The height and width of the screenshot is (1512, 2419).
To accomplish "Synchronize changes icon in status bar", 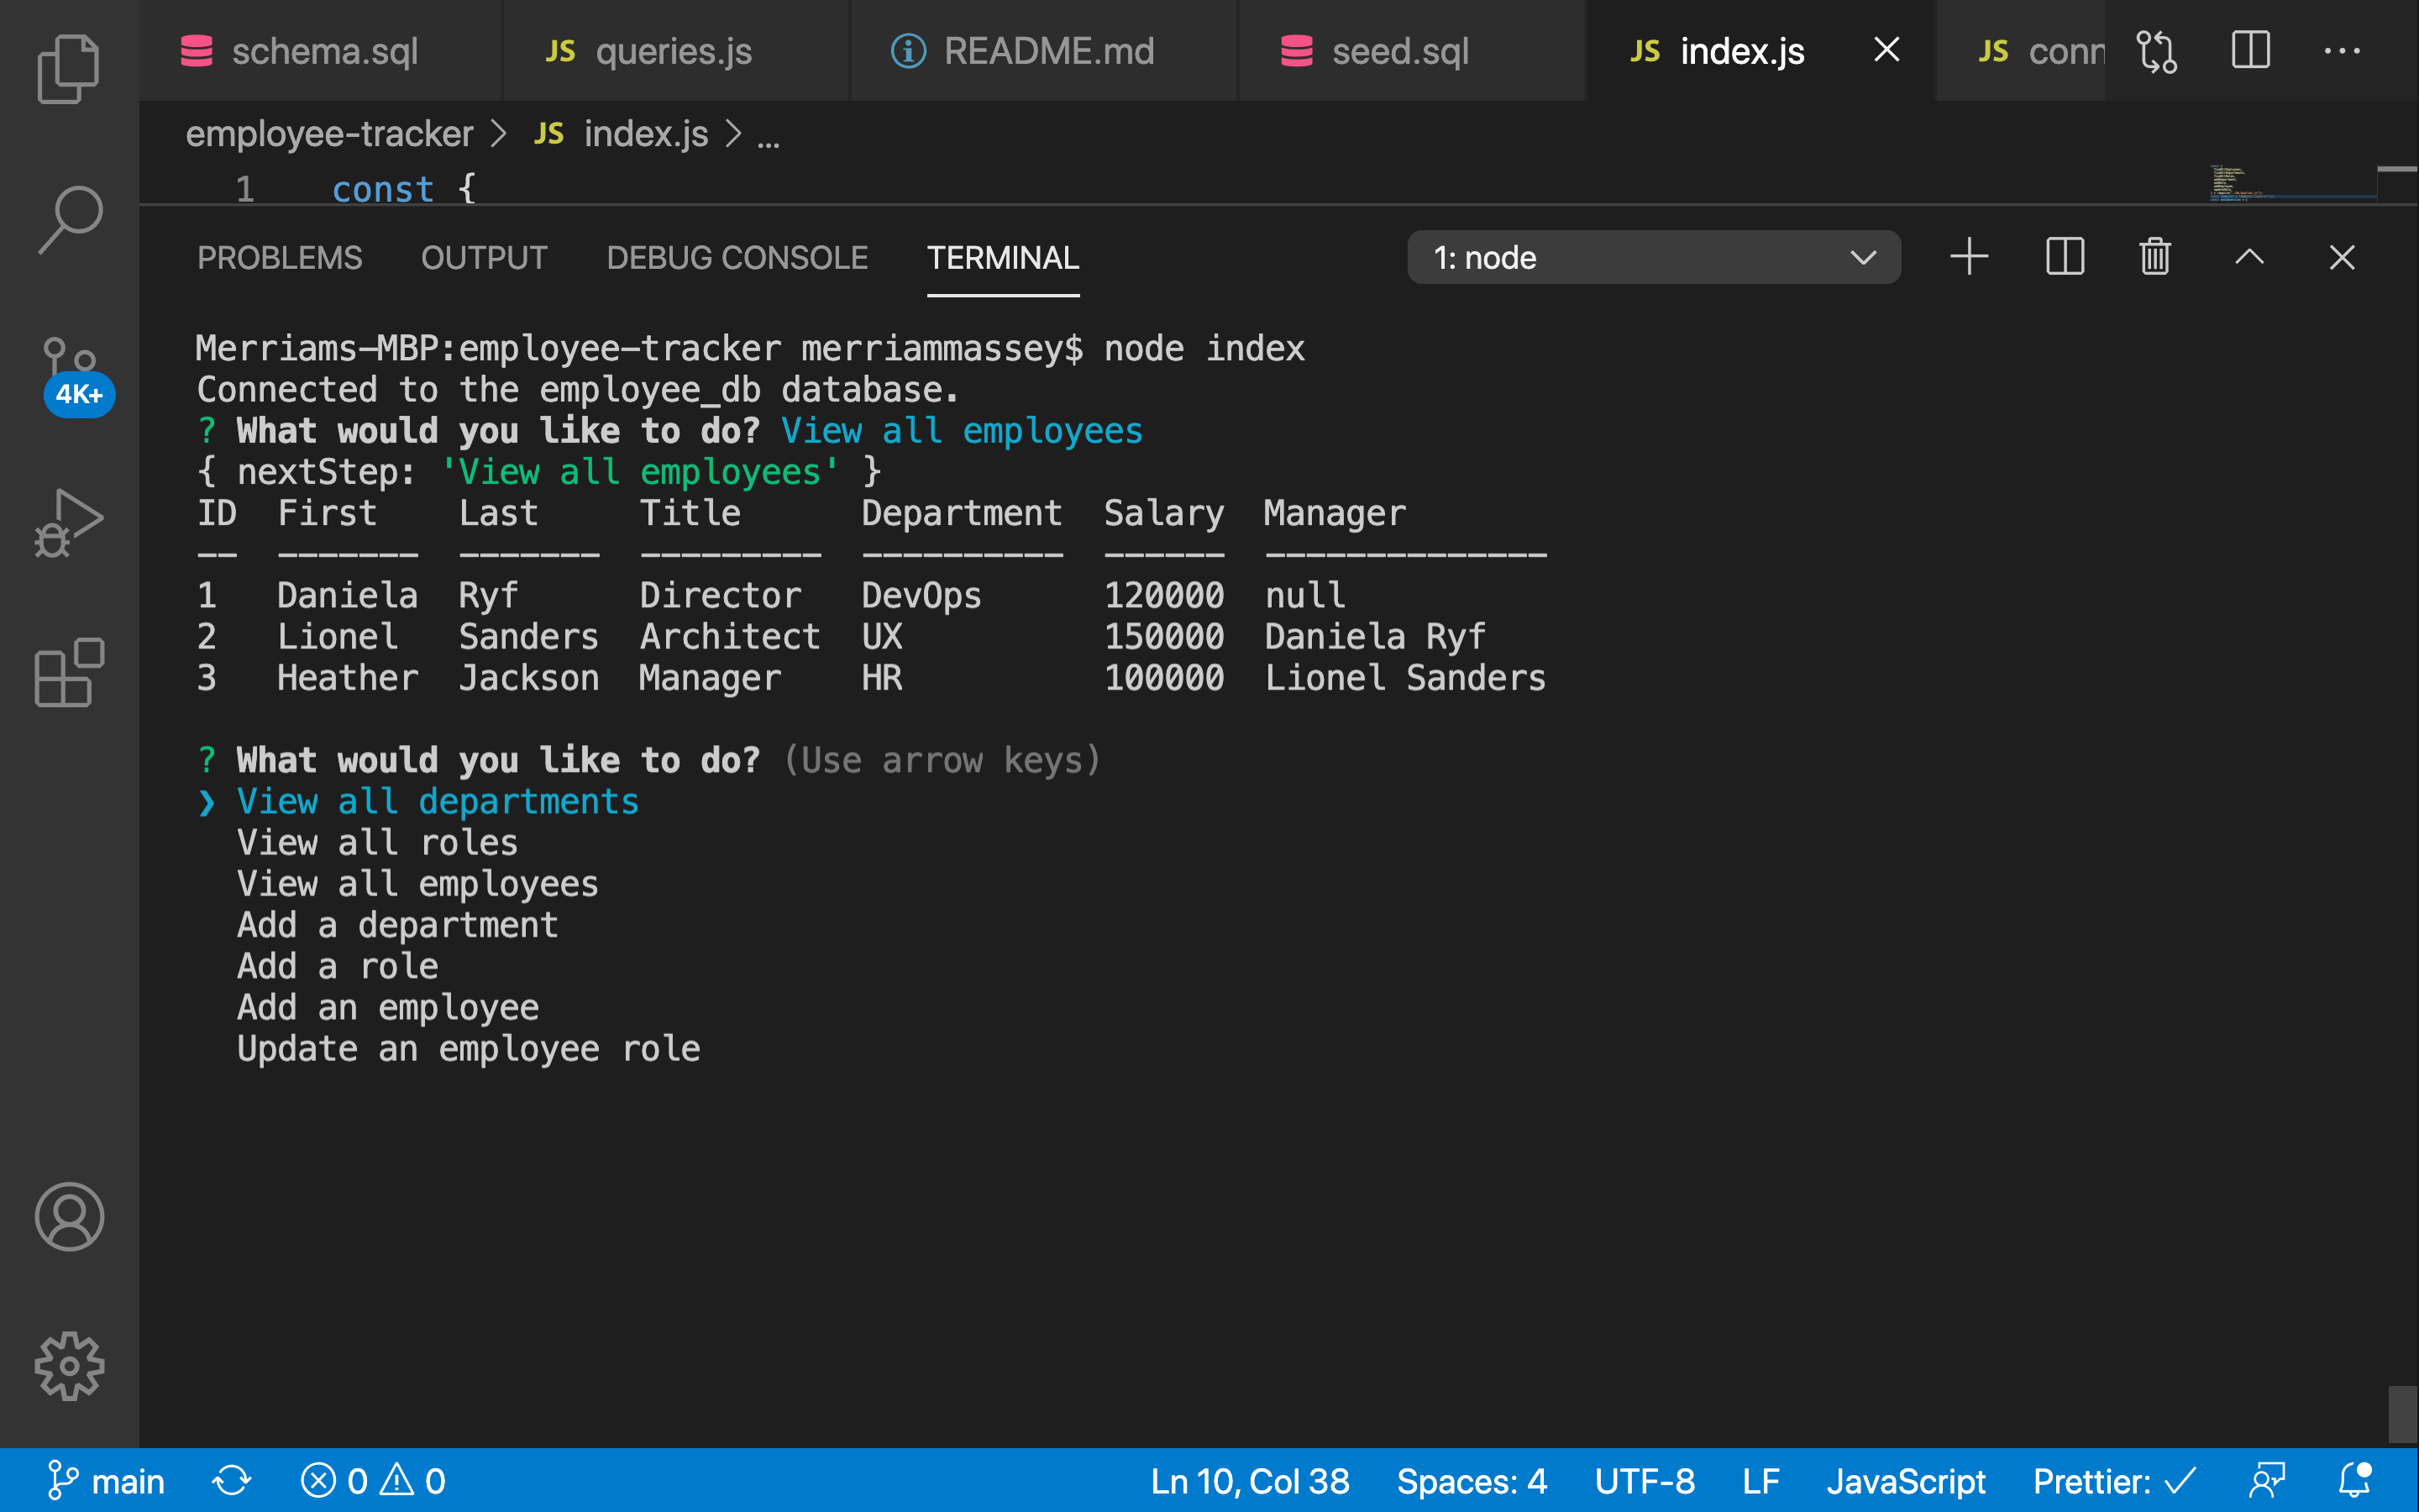I will pyautogui.click(x=232, y=1481).
